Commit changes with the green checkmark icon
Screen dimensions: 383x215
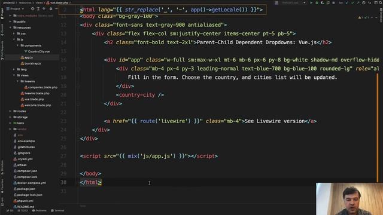[x=352, y=2]
